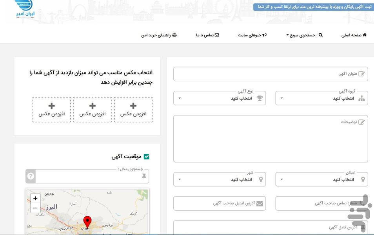Click the red location marker on Tehran
This screenshot has width=374, height=235.
(87, 222)
